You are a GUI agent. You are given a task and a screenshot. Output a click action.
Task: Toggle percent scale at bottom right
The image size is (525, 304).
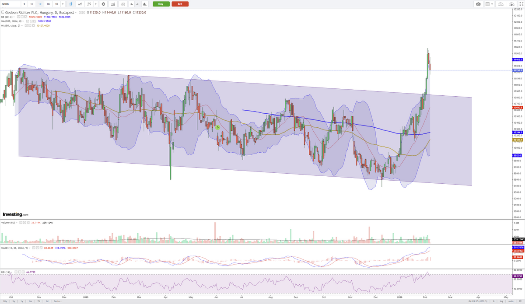[493, 301]
